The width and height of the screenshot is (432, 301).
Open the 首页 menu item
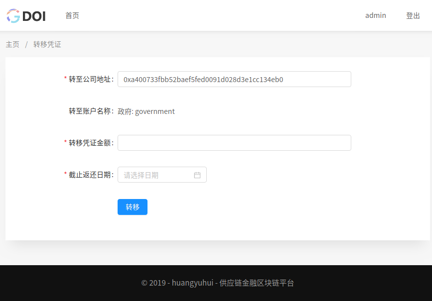pos(72,15)
